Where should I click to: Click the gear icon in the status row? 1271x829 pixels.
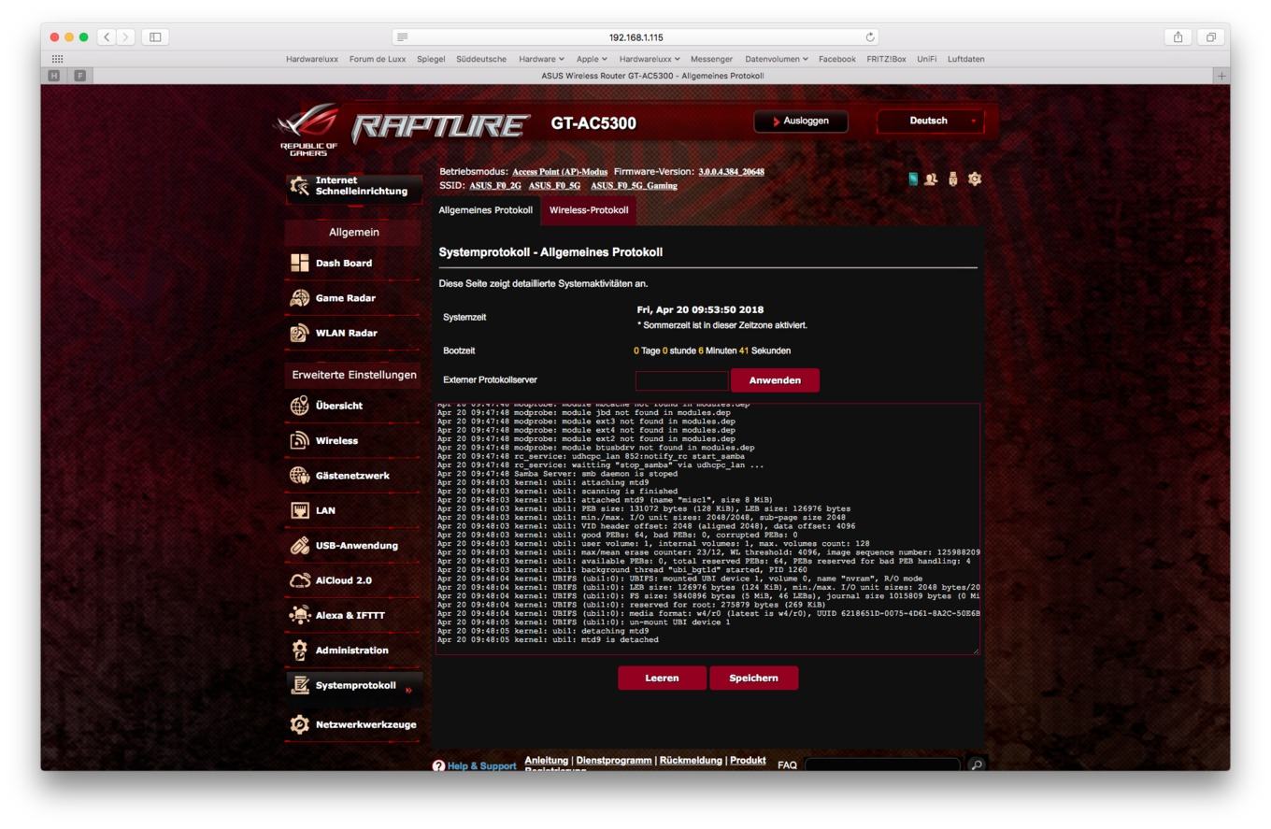[x=975, y=179]
